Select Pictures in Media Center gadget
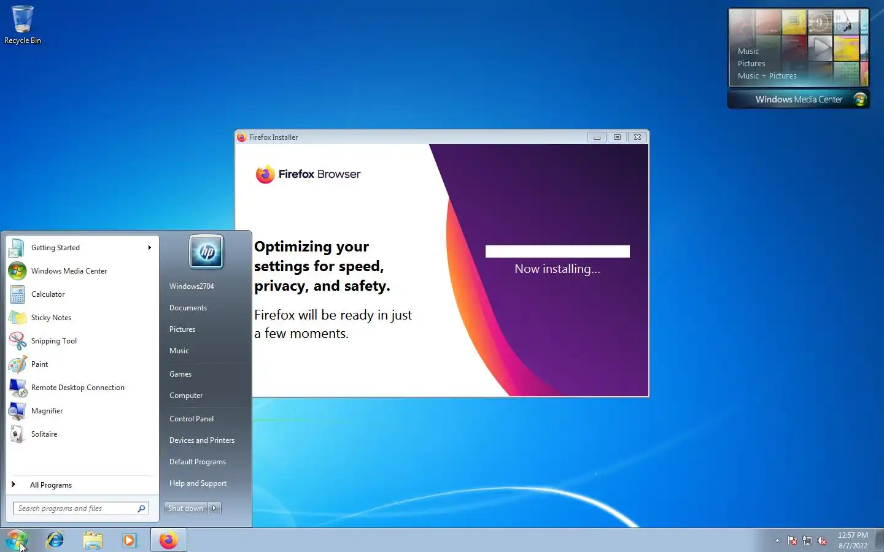Screen dimensions: 884x552 click(x=751, y=64)
